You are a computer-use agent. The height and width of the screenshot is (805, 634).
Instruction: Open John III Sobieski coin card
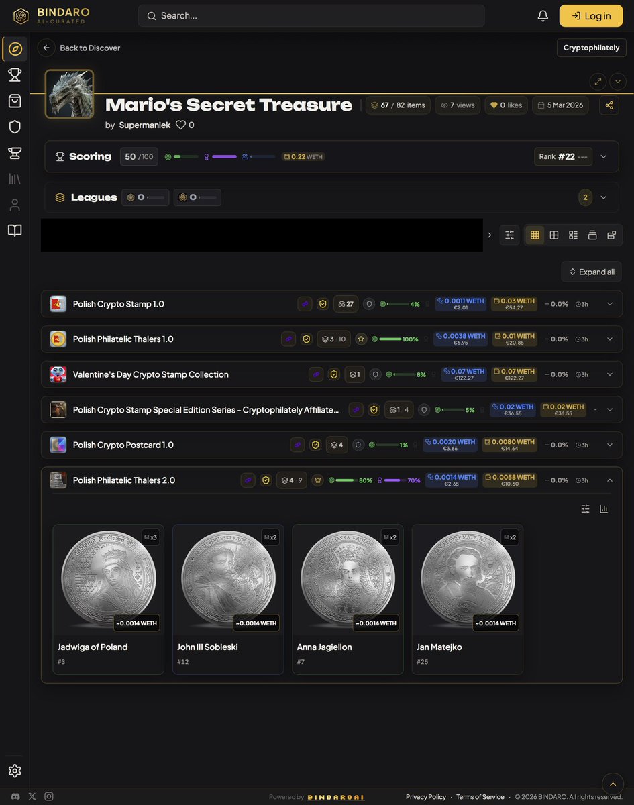coord(228,599)
